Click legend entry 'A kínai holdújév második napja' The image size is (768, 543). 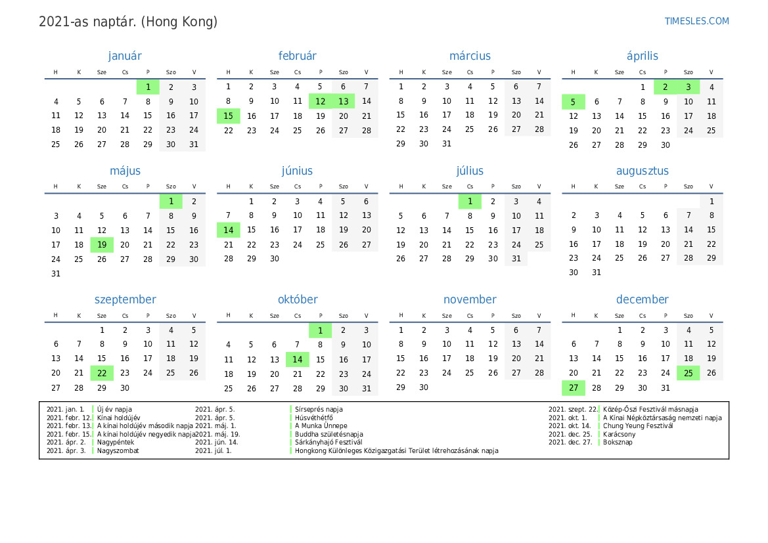[x=145, y=426]
